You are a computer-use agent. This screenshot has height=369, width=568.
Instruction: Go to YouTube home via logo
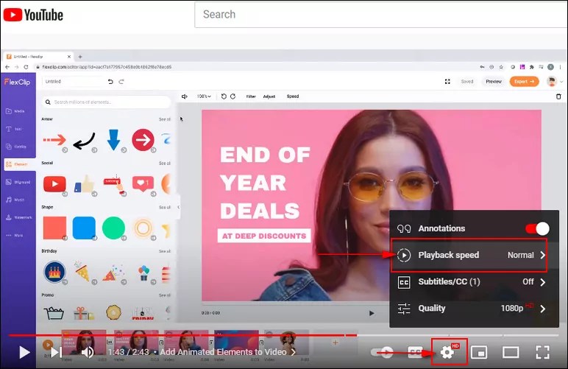pos(33,15)
